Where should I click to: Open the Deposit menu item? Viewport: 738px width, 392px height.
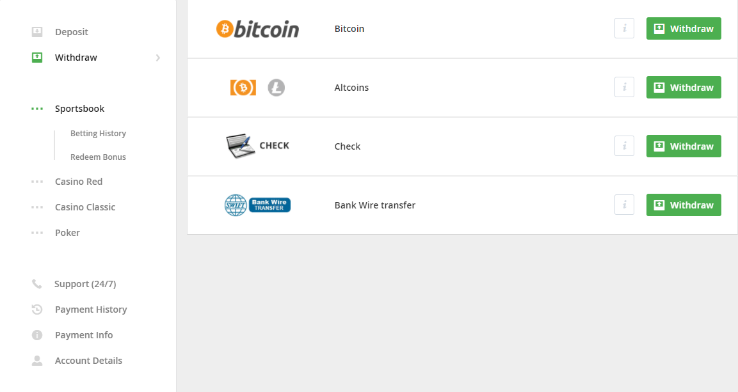coord(71,32)
